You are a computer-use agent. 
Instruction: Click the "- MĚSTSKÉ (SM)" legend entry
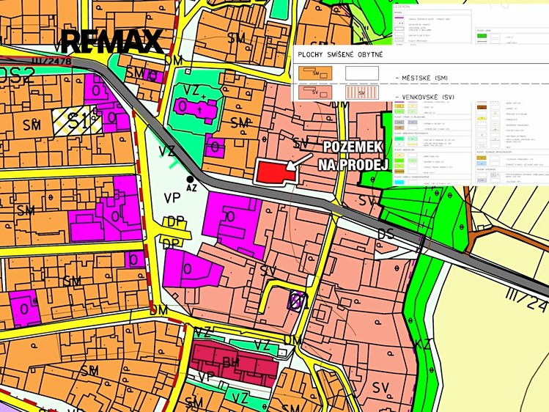pos(421,78)
